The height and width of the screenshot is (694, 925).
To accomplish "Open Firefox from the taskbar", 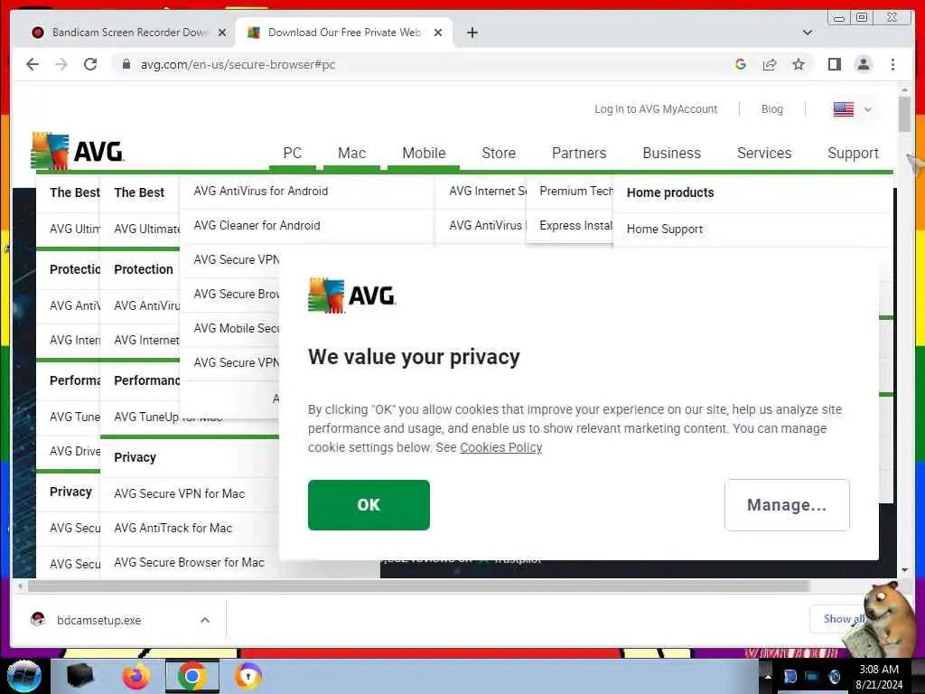I will pos(136,676).
